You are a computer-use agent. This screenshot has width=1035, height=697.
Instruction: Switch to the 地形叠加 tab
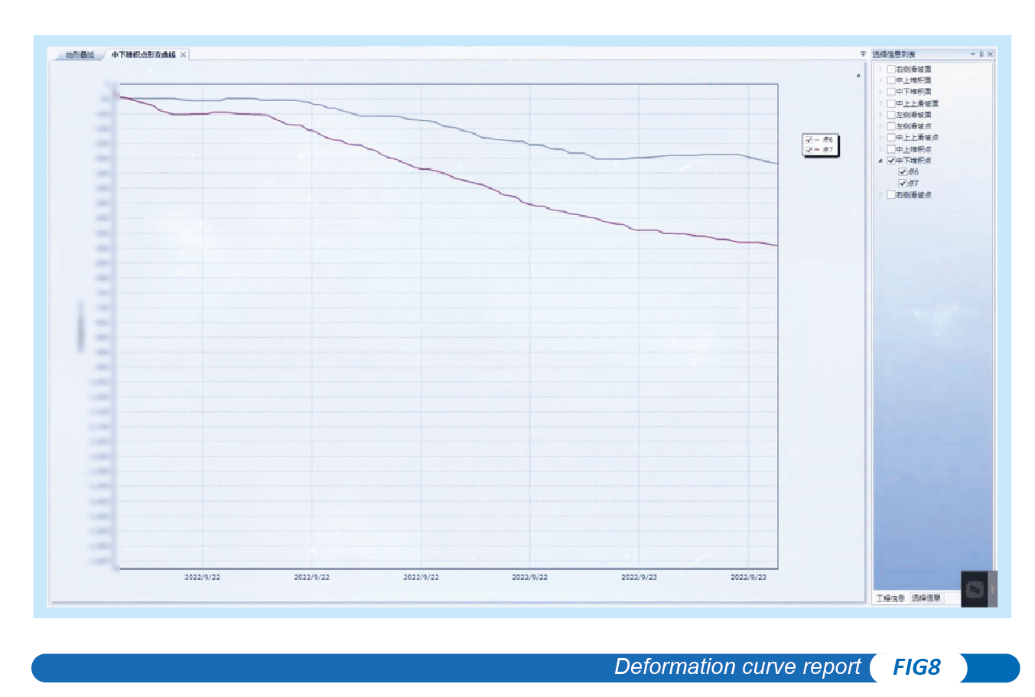pos(80,55)
